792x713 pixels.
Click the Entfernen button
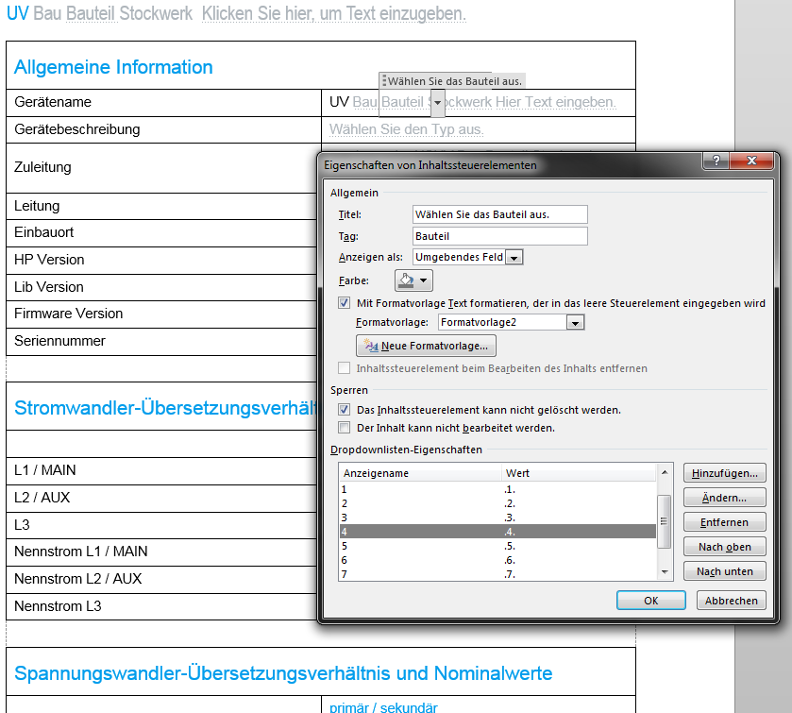[x=724, y=522]
